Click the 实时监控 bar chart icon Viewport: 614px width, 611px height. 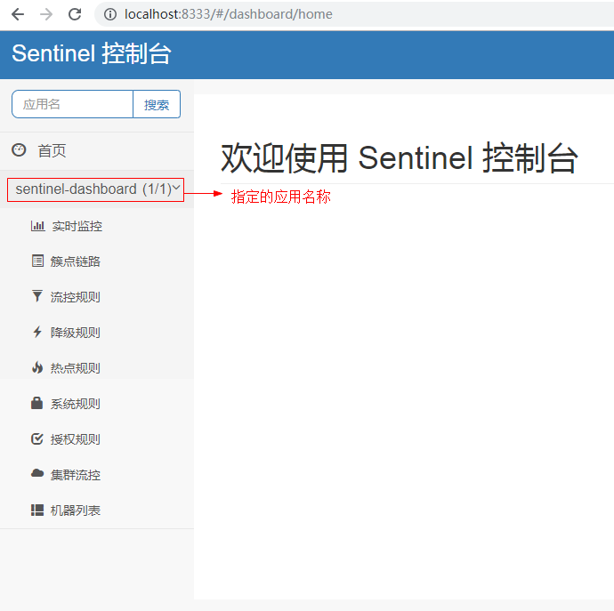[37, 226]
